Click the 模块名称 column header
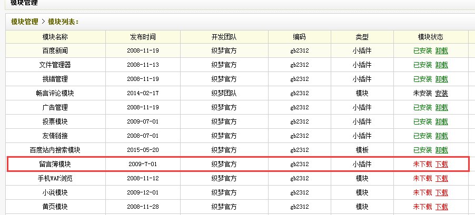The image size is (475, 215). tap(55, 37)
